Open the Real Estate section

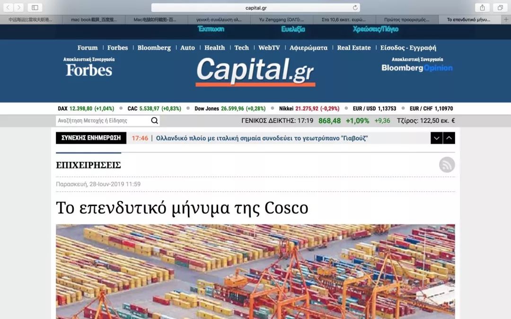click(354, 48)
